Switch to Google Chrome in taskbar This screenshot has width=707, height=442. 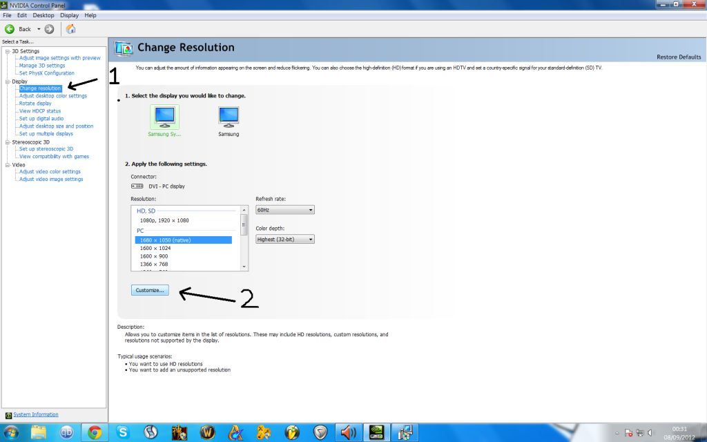(x=95, y=432)
